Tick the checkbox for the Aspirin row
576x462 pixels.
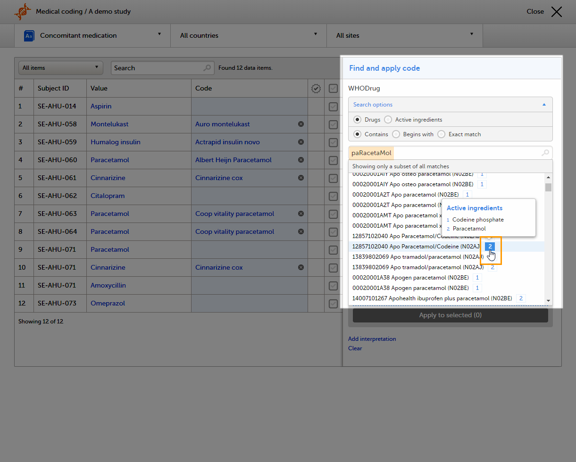click(333, 107)
